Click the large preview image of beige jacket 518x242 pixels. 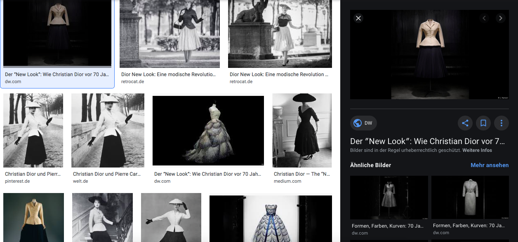[x=429, y=54]
